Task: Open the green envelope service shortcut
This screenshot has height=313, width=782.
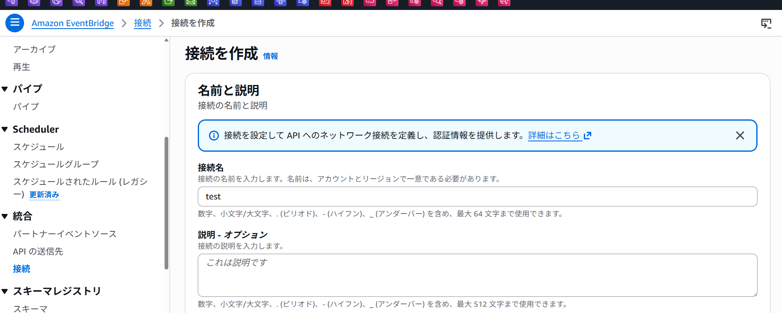Action: click(190, 2)
